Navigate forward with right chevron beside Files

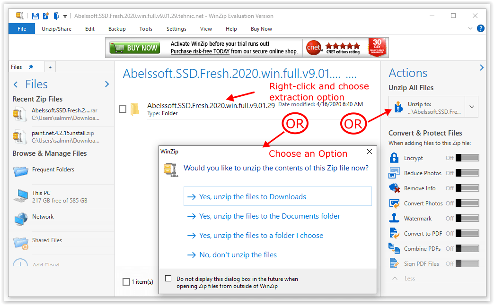click(x=107, y=84)
